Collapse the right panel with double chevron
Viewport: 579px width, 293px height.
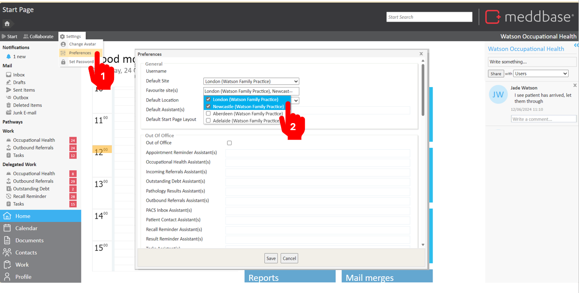coord(576,45)
